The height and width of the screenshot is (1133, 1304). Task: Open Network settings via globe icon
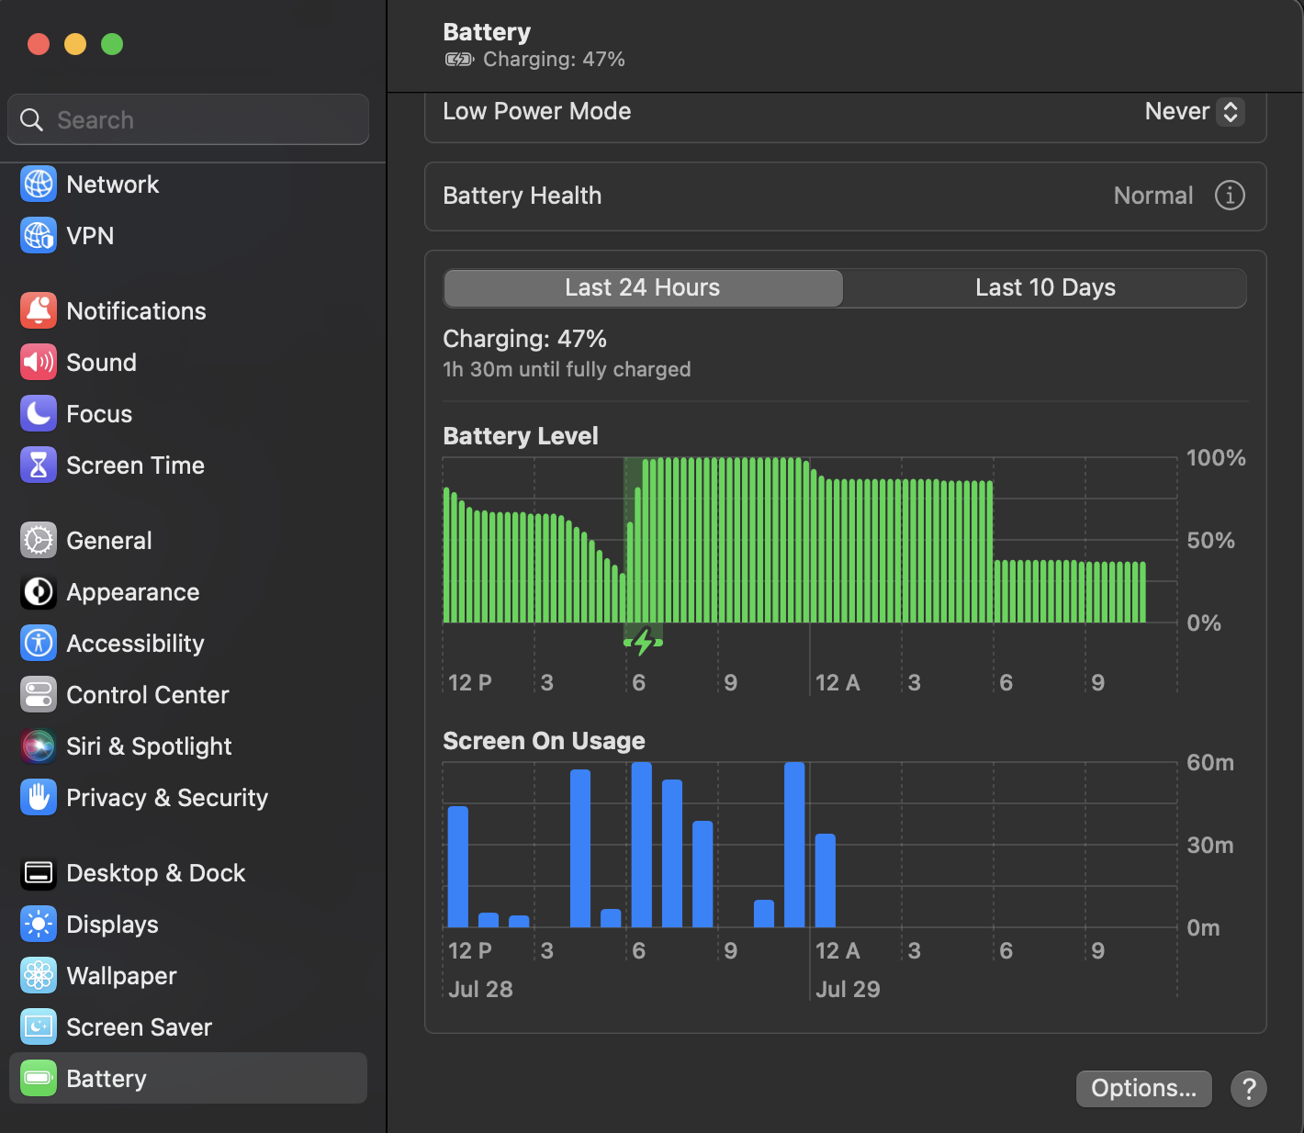[x=39, y=185]
